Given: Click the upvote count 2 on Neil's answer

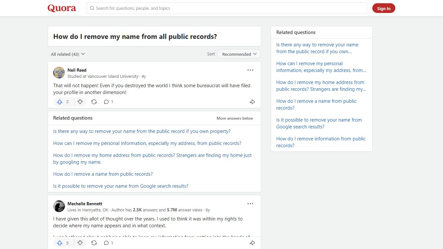Looking at the screenshot, I should click(x=67, y=102).
